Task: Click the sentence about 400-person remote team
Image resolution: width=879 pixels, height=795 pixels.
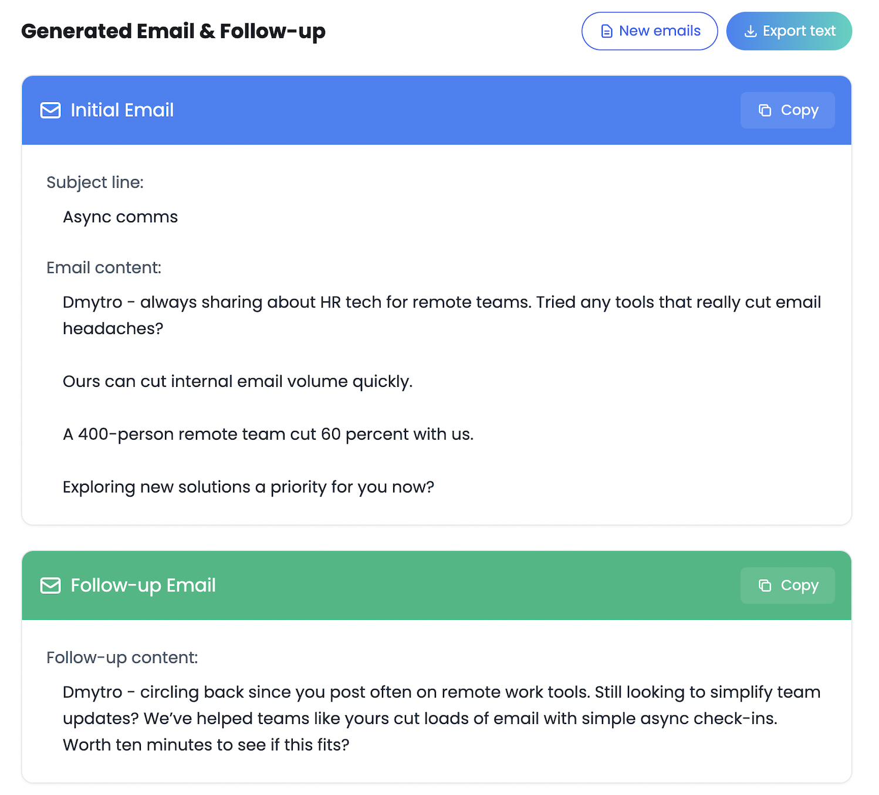Action: [268, 434]
